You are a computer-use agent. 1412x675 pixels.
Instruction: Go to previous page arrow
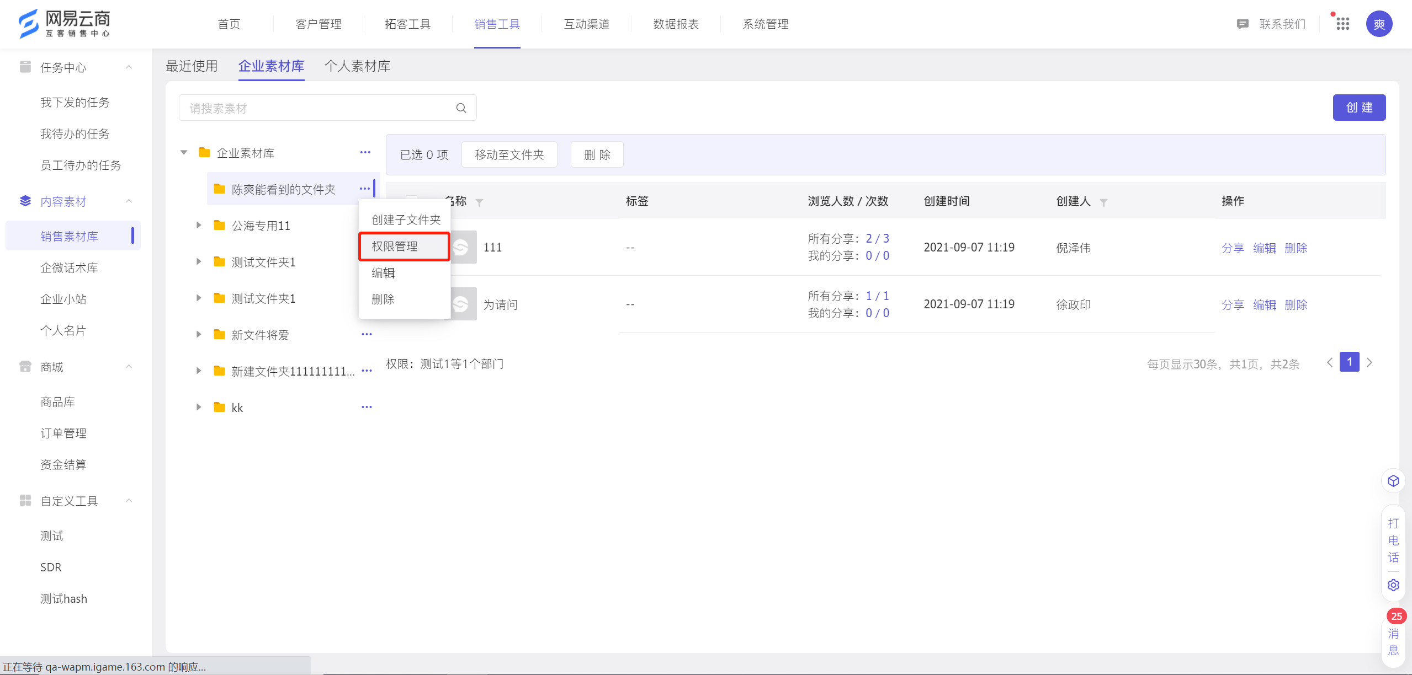[x=1330, y=362]
